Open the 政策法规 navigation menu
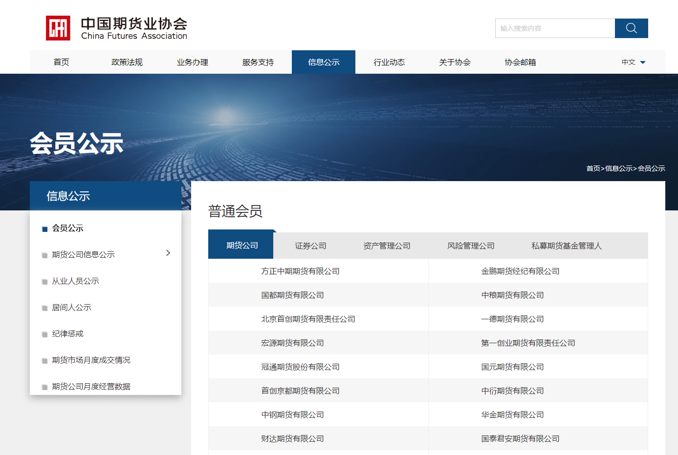The image size is (678, 455). coord(127,62)
